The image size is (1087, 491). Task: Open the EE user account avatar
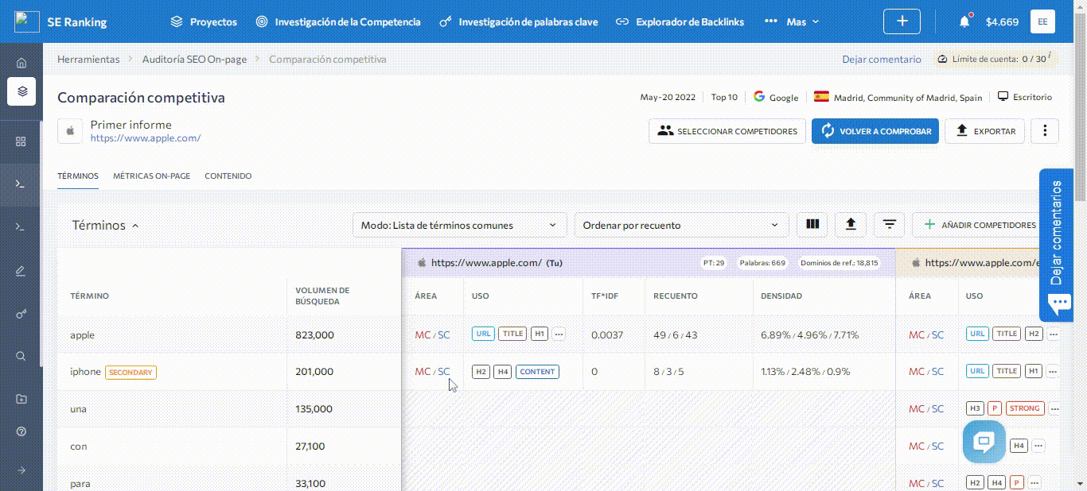(x=1042, y=21)
